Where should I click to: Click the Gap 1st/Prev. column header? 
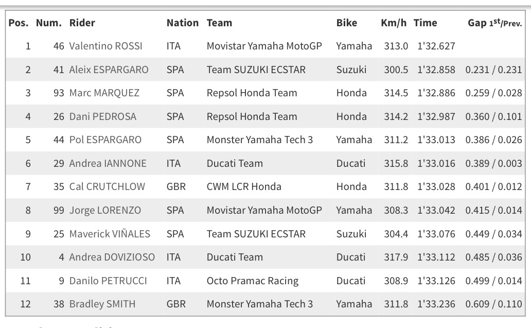tap(495, 23)
